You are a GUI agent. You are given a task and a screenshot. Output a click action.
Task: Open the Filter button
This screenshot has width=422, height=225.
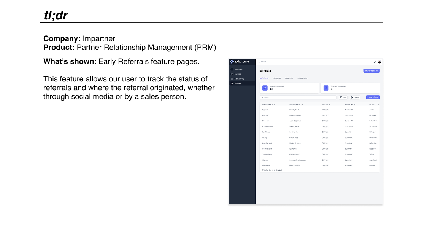(343, 97)
